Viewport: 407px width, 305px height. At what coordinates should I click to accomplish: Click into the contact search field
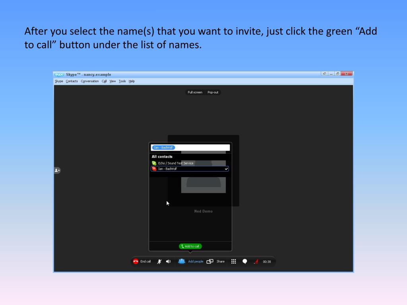[x=190, y=148]
